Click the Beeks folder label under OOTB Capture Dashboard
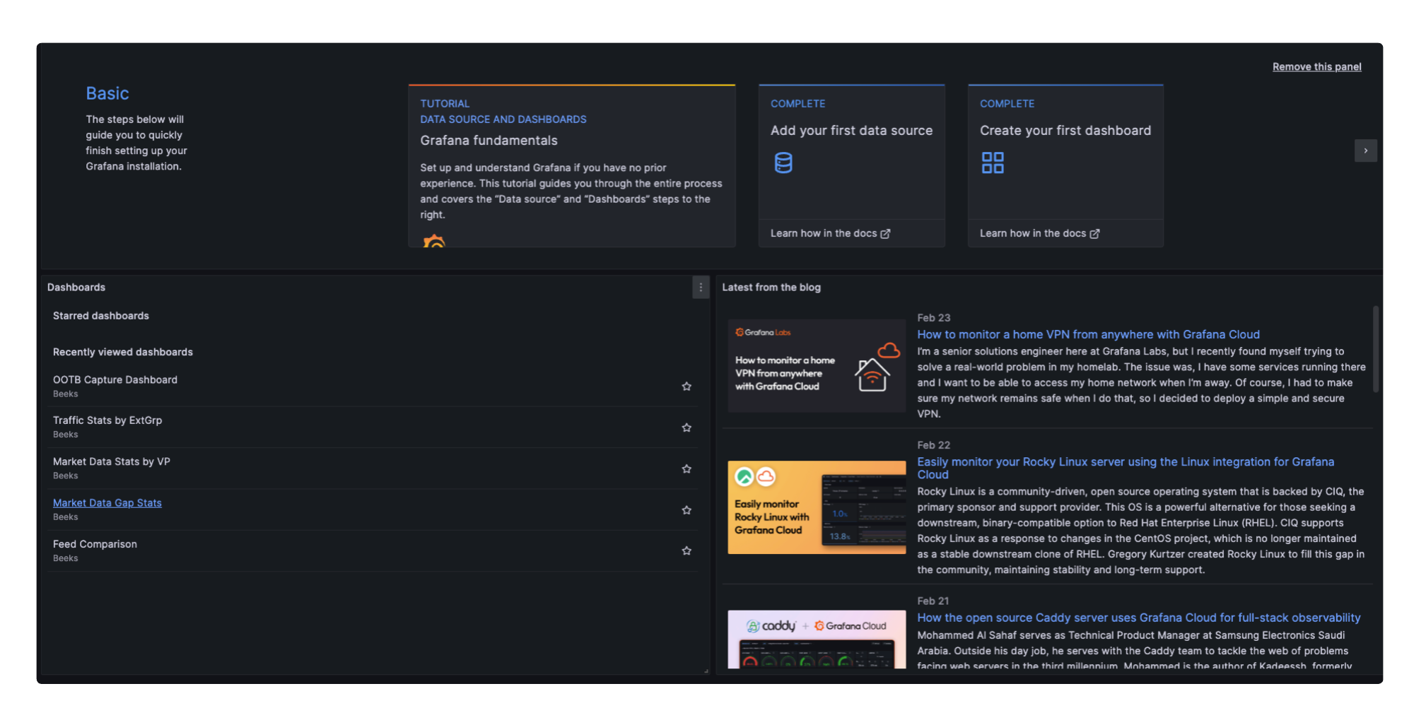Viewport: 1414px width, 708px height. pyautogui.click(x=66, y=394)
